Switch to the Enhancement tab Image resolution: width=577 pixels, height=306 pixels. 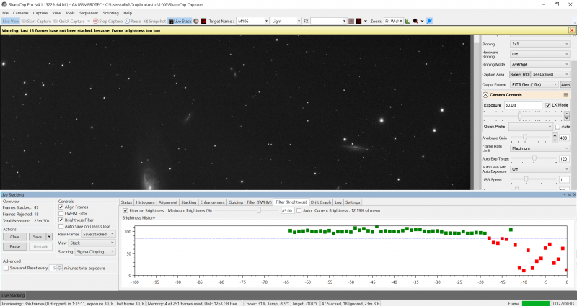tap(212, 202)
